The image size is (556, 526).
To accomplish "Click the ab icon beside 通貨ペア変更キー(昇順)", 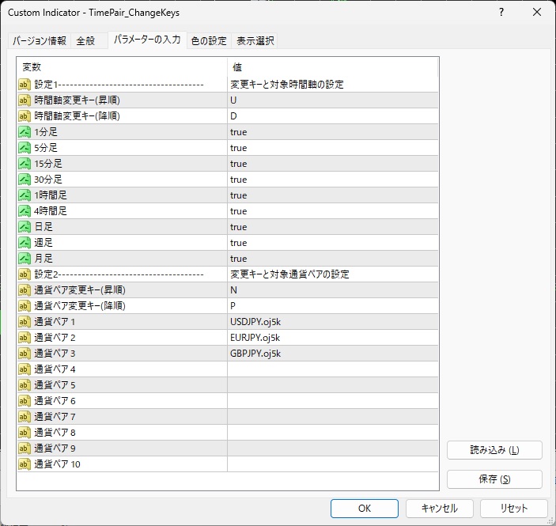I will point(25,290).
